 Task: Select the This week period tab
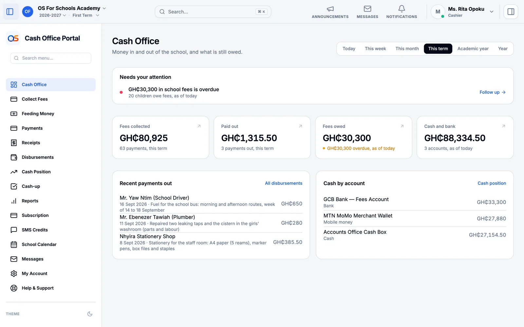click(x=375, y=49)
